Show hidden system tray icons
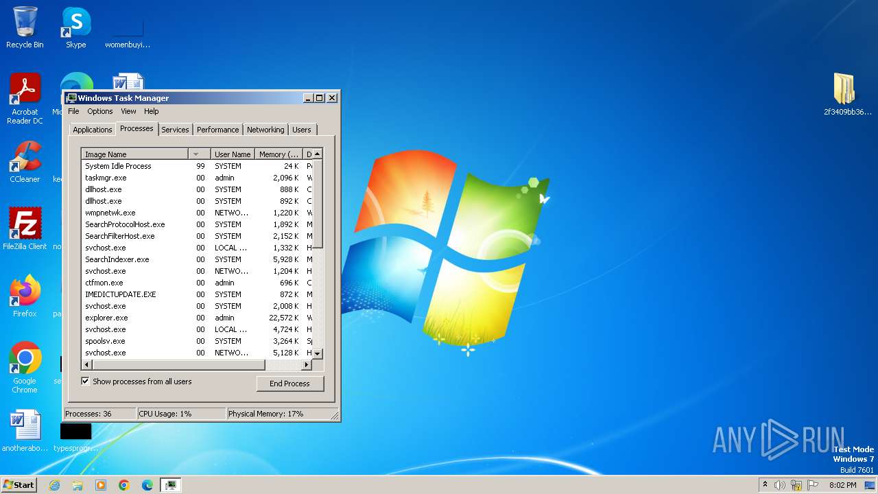 point(765,485)
